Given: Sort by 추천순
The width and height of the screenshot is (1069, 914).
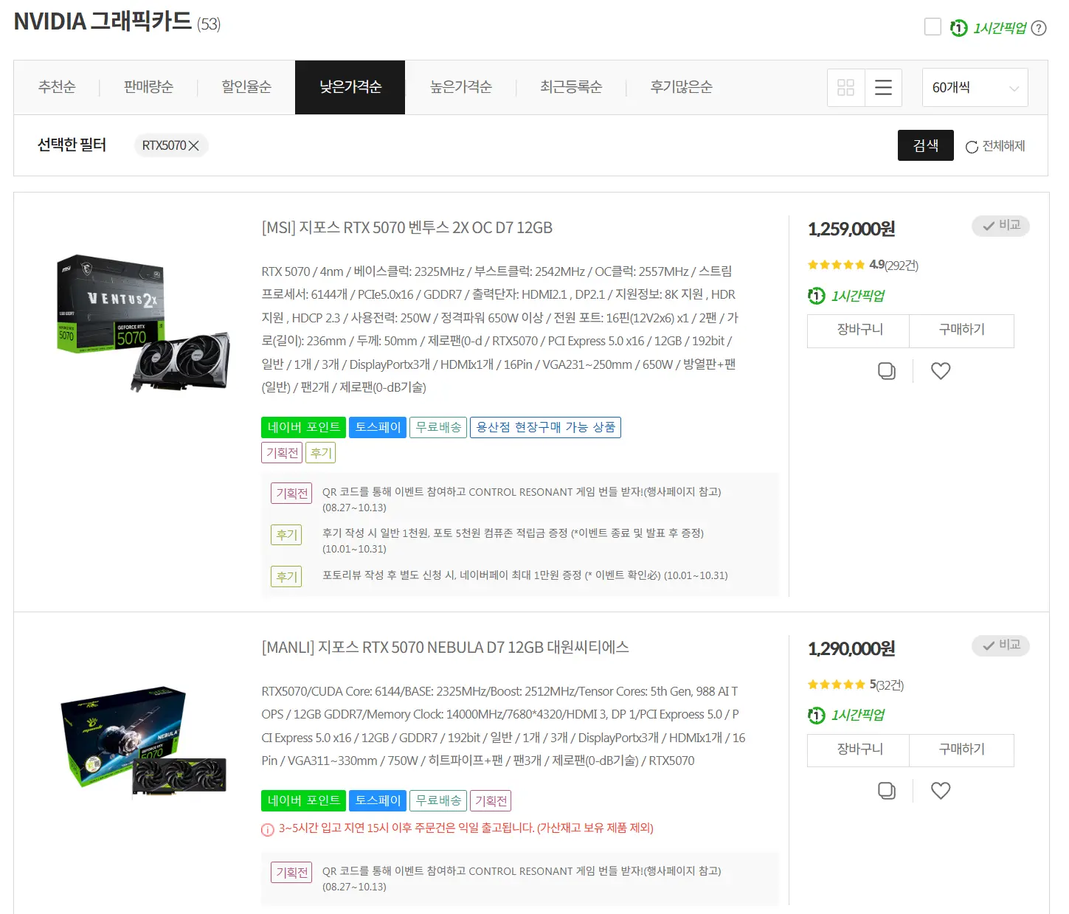Looking at the screenshot, I should 57,87.
